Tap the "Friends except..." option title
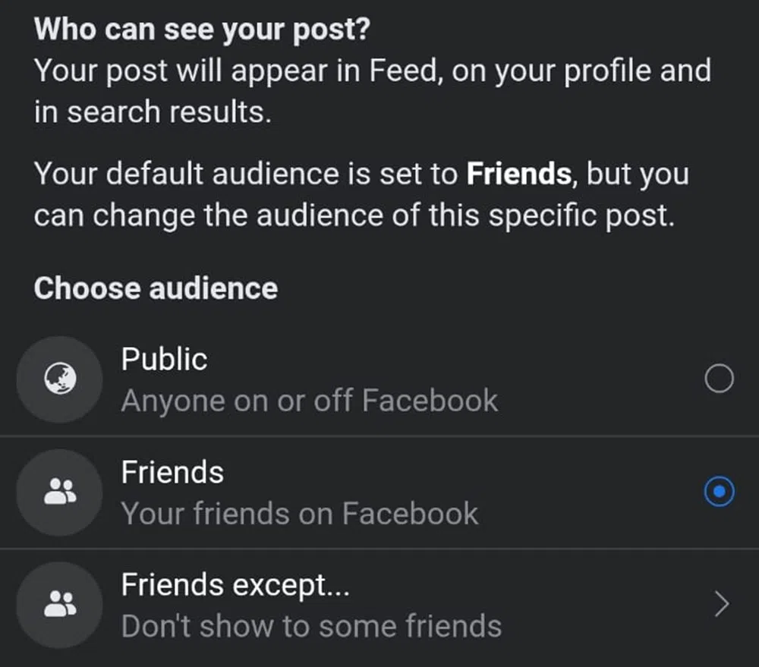The width and height of the screenshot is (759, 667). tap(235, 585)
